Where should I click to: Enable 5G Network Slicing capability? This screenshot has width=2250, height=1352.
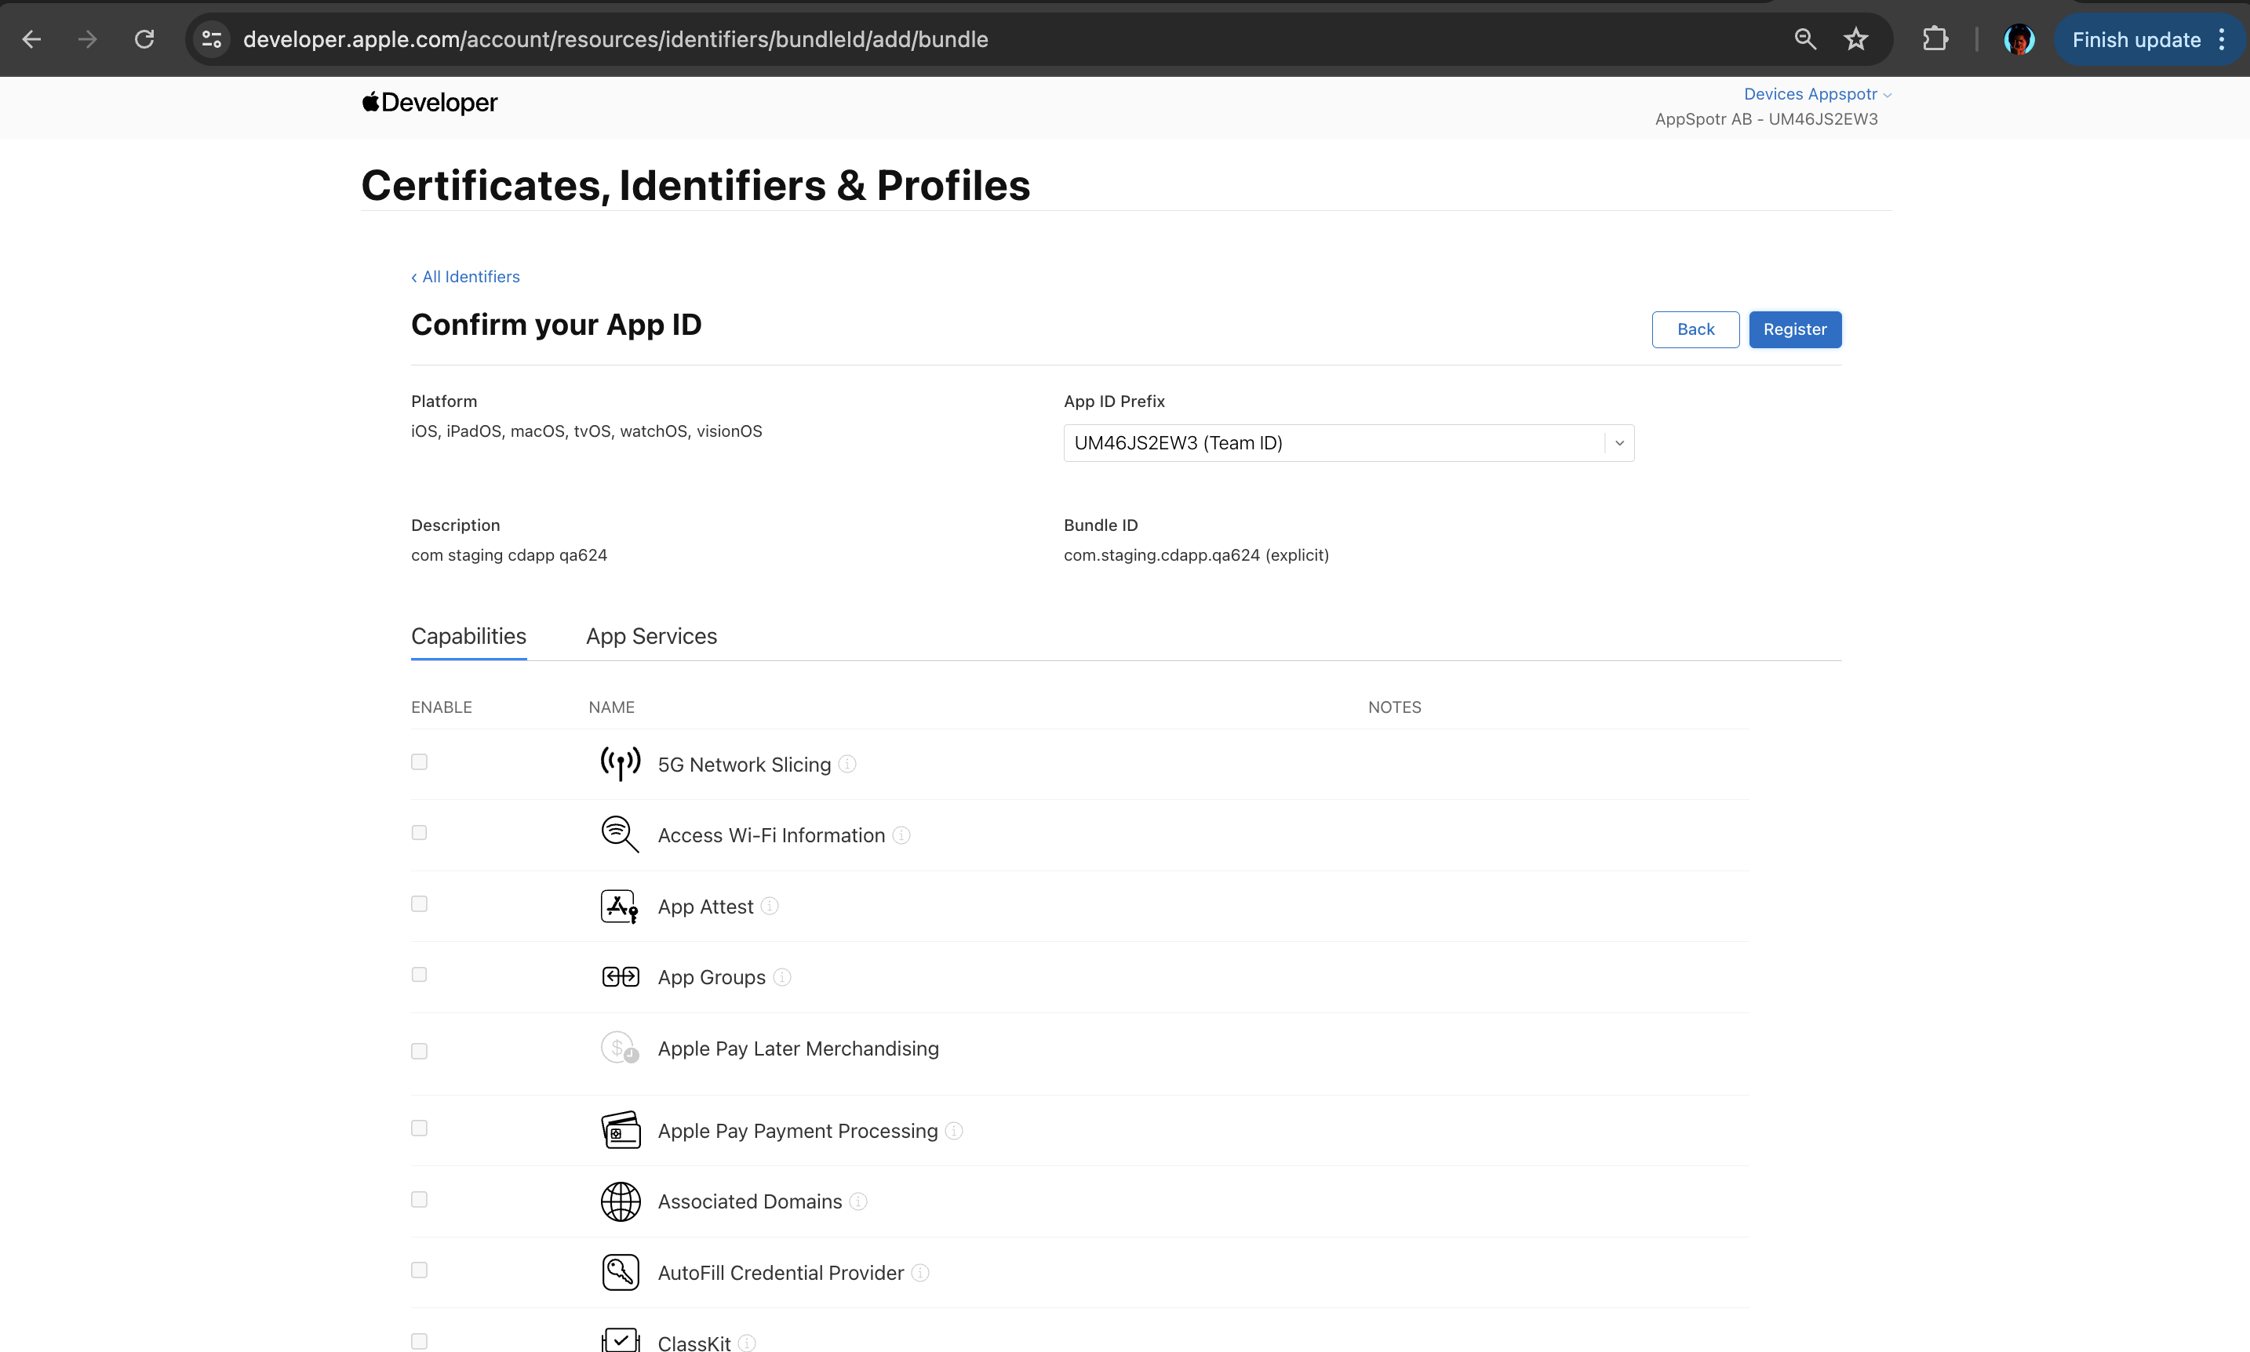pos(419,761)
